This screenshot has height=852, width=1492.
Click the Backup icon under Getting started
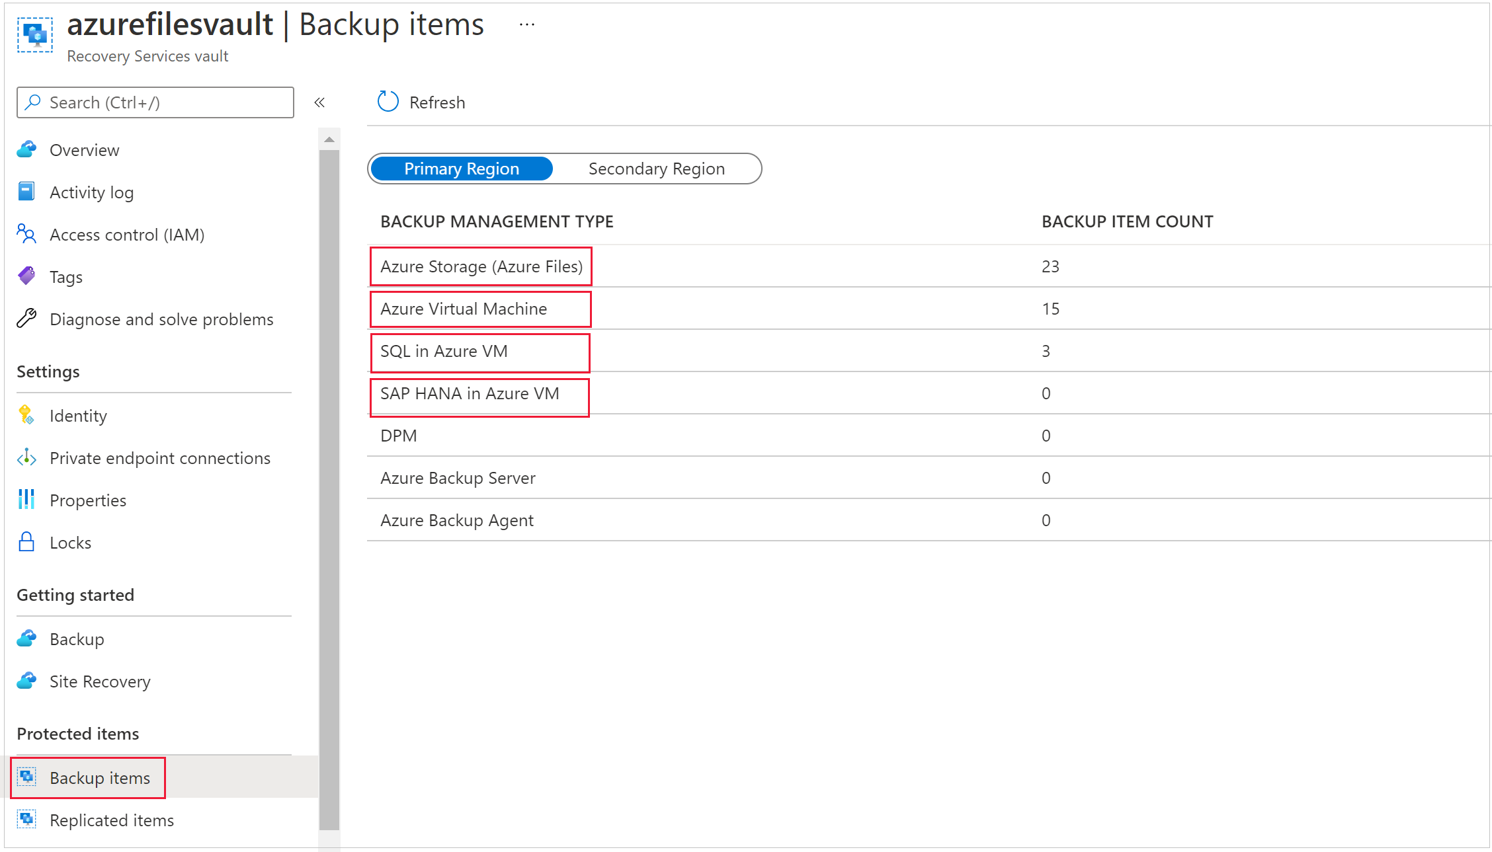click(x=26, y=637)
